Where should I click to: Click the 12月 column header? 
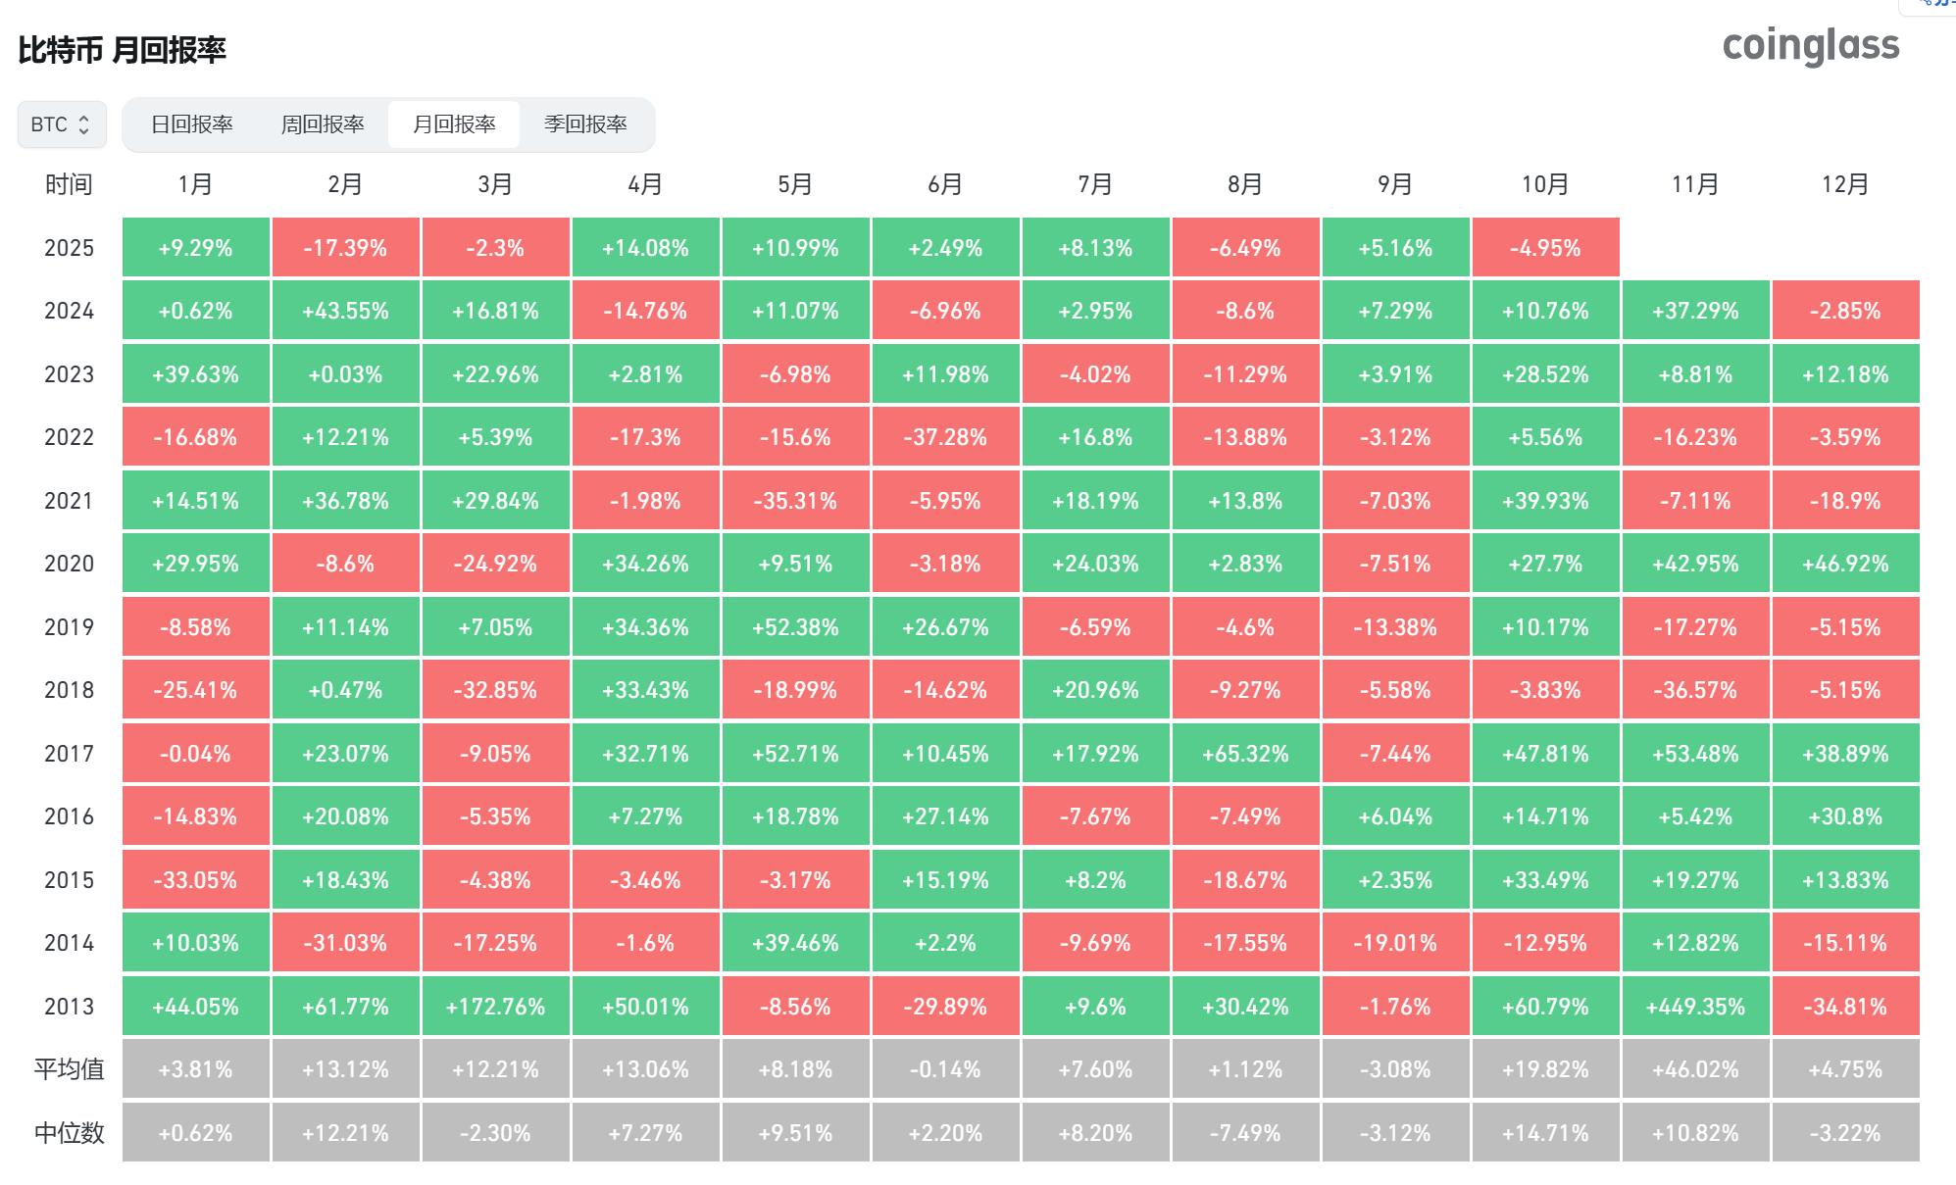coord(1845,184)
